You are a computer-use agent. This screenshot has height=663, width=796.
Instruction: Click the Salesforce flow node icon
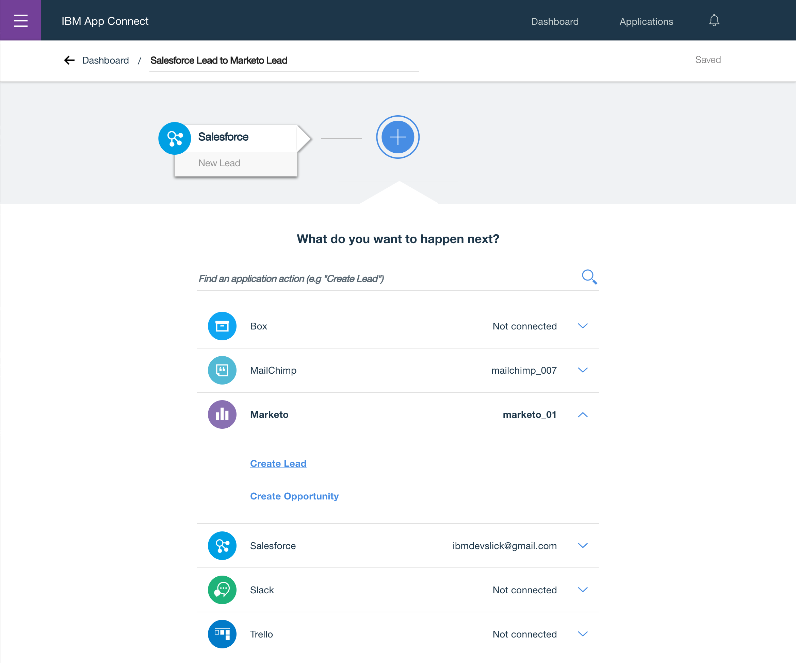click(175, 138)
